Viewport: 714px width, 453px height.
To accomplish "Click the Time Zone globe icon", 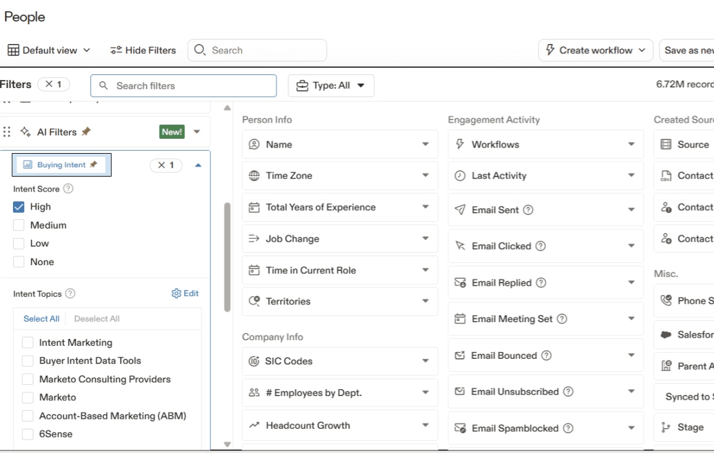I will pos(254,176).
